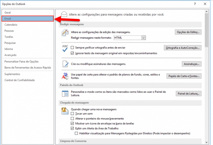
Task: Switch to the Pesquisar category
Action: tap(28, 43)
